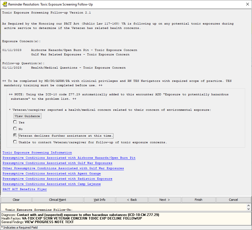The height and width of the screenshot is (230, 252).
Task: Select Unable to contact Veteran/caregiver option
Action: pos(15,142)
